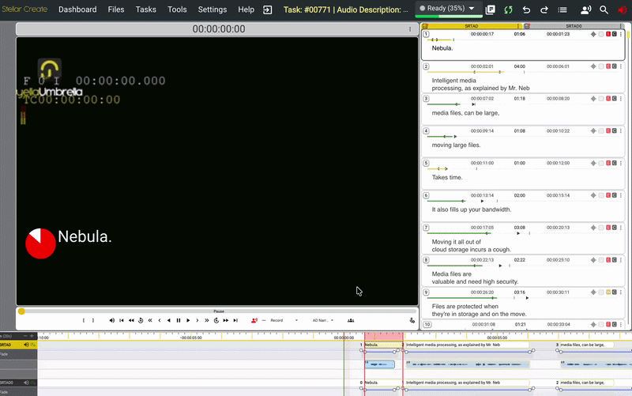Image resolution: width=632 pixels, height=396 pixels.
Task: Open the list view icon in top bar
Action: tap(562, 9)
